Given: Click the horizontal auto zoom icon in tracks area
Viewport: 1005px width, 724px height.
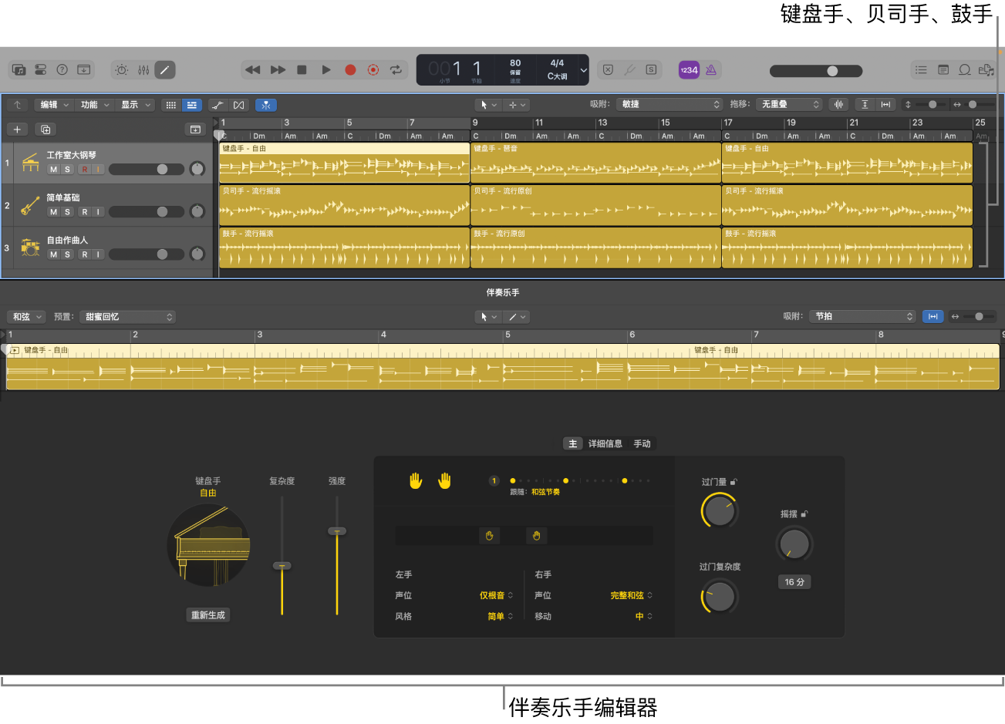Looking at the screenshot, I should (x=885, y=105).
